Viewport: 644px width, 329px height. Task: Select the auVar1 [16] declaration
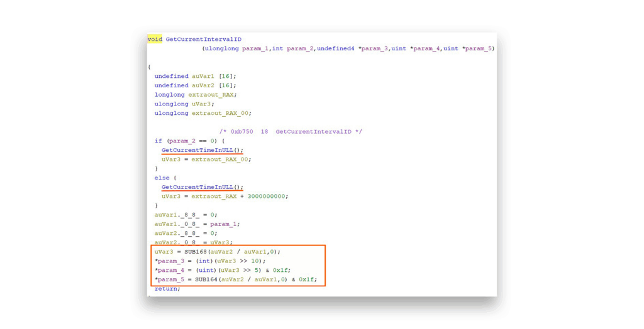click(195, 76)
